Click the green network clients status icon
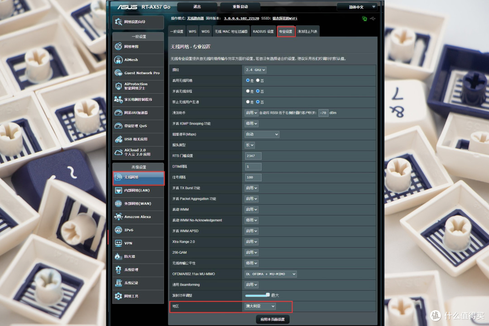 pyautogui.click(x=364, y=19)
